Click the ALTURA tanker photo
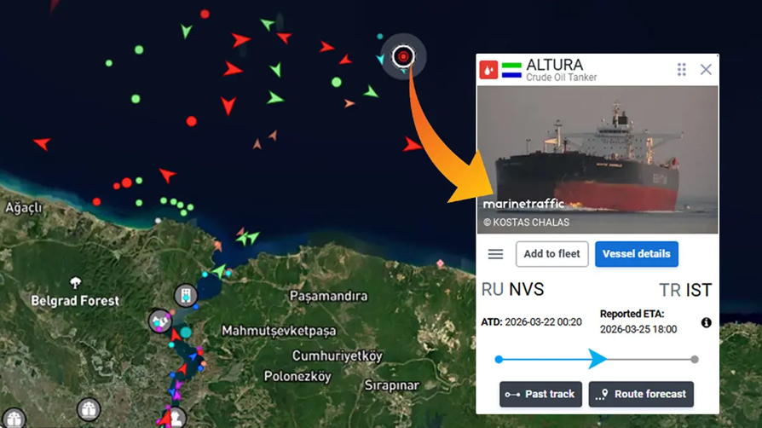Viewport: 762px width, 428px height. (597, 159)
